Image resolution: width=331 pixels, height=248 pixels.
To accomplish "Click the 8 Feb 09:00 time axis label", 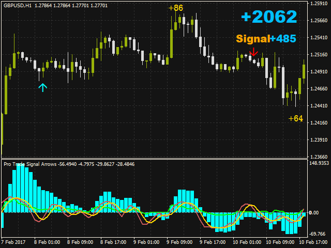I will [x=80, y=242].
